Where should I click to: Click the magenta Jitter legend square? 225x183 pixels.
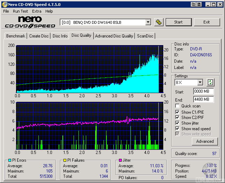[120, 160]
